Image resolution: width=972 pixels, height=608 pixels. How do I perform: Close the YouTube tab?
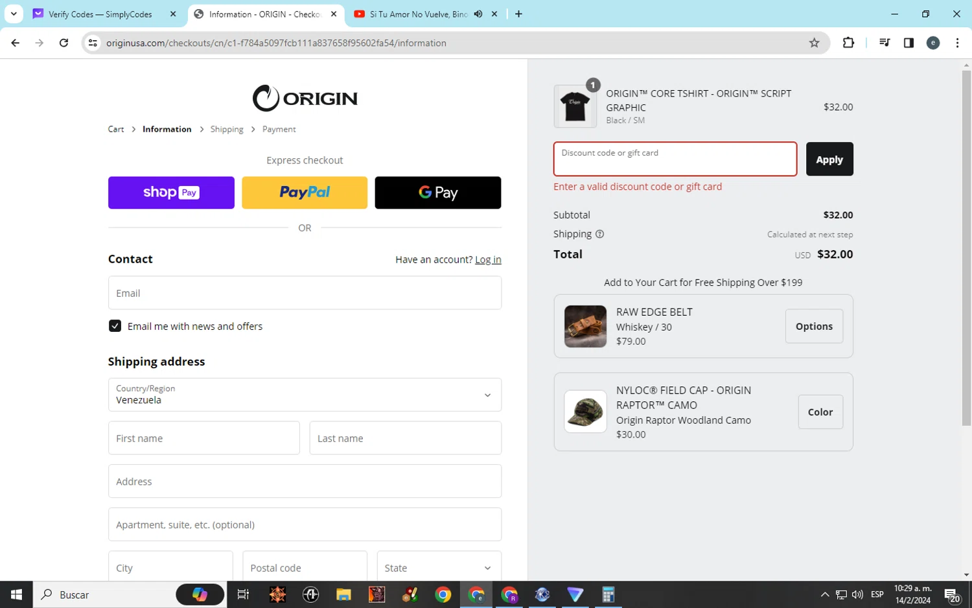tap(494, 14)
